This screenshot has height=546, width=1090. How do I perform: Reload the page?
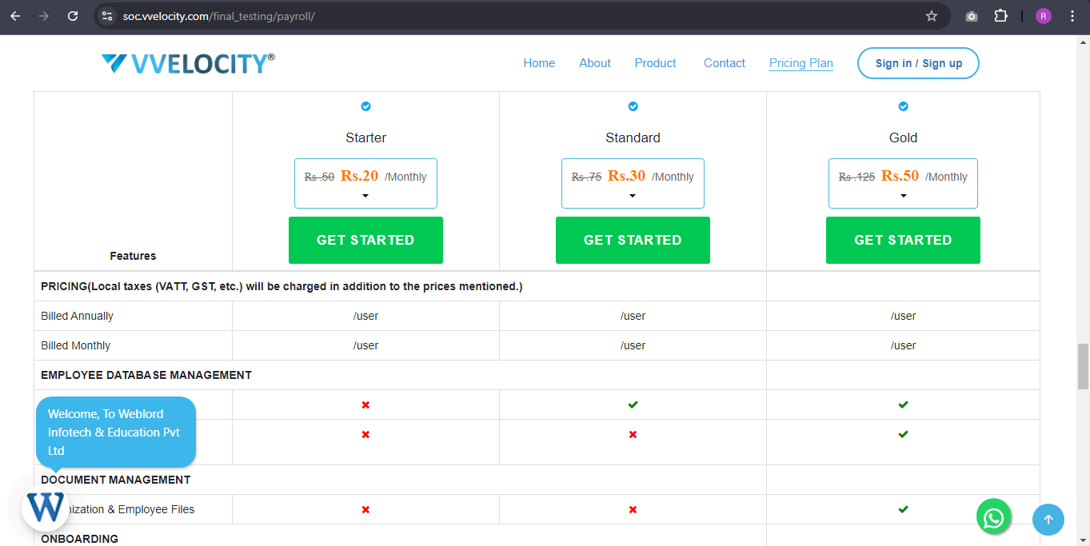[x=73, y=16]
